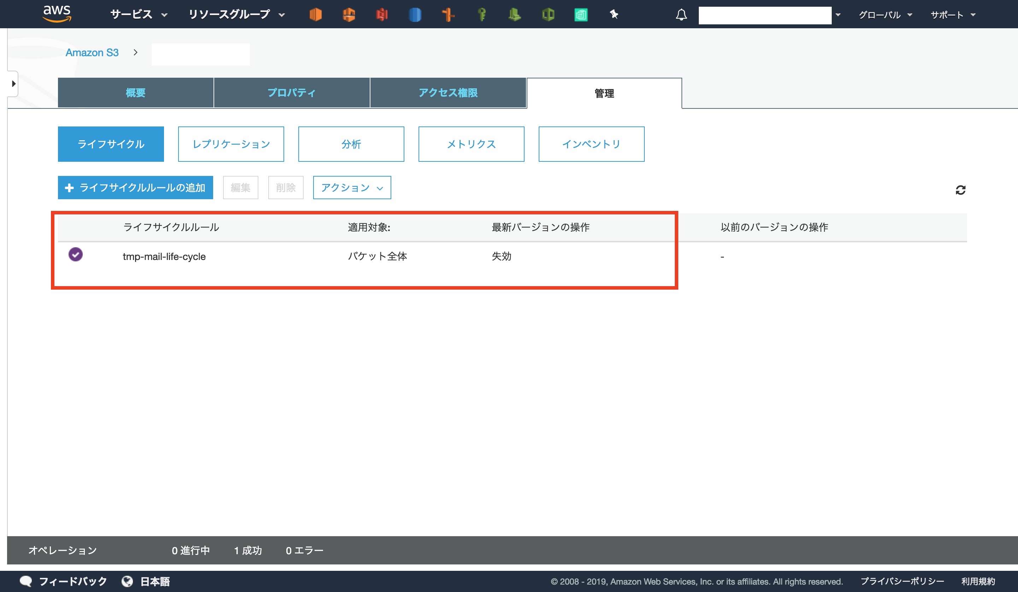Screen dimensions: 1018x592
Task: Open the orange EC2 shortcut icon
Action: pyautogui.click(x=316, y=14)
